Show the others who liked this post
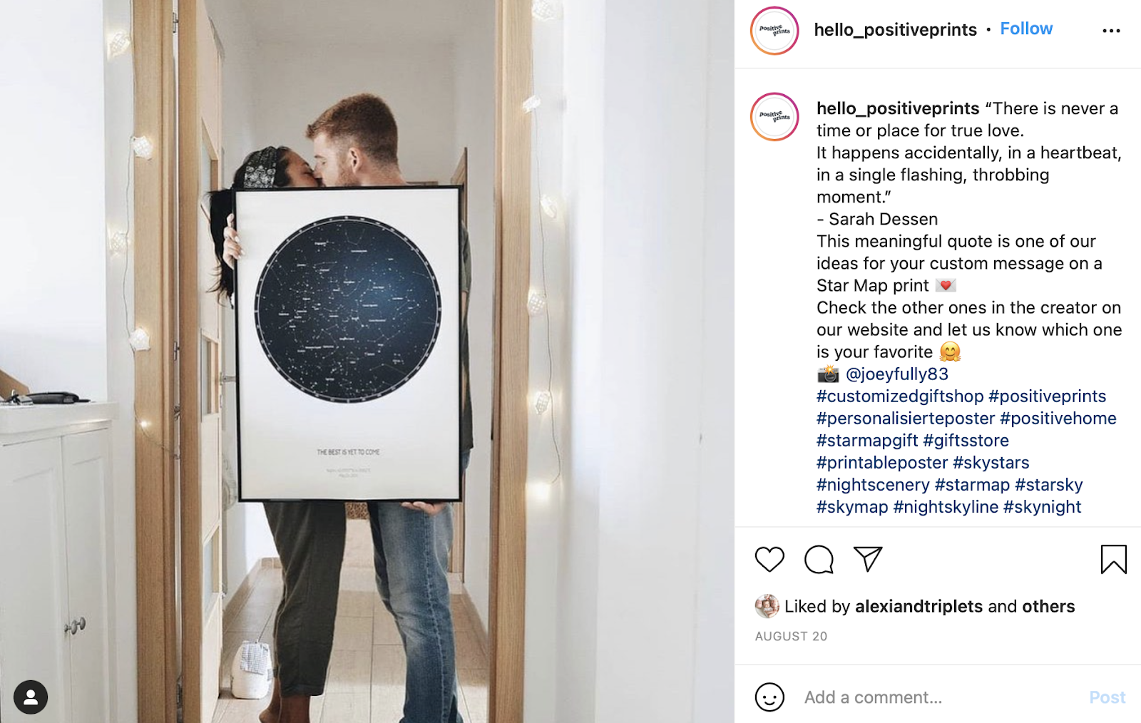Image resolution: width=1141 pixels, height=723 pixels. (x=1048, y=606)
